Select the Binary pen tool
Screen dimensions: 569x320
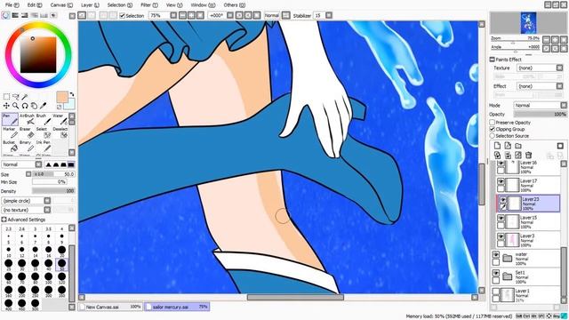click(x=27, y=146)
